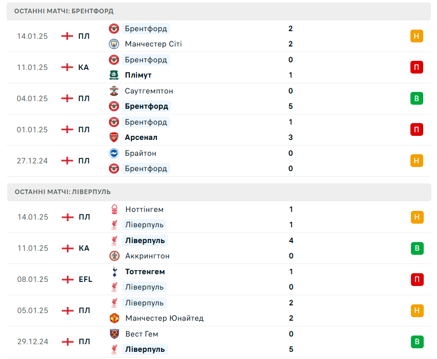
Task: Click the Southampton crest icon
Action: [x=113, y=91]
